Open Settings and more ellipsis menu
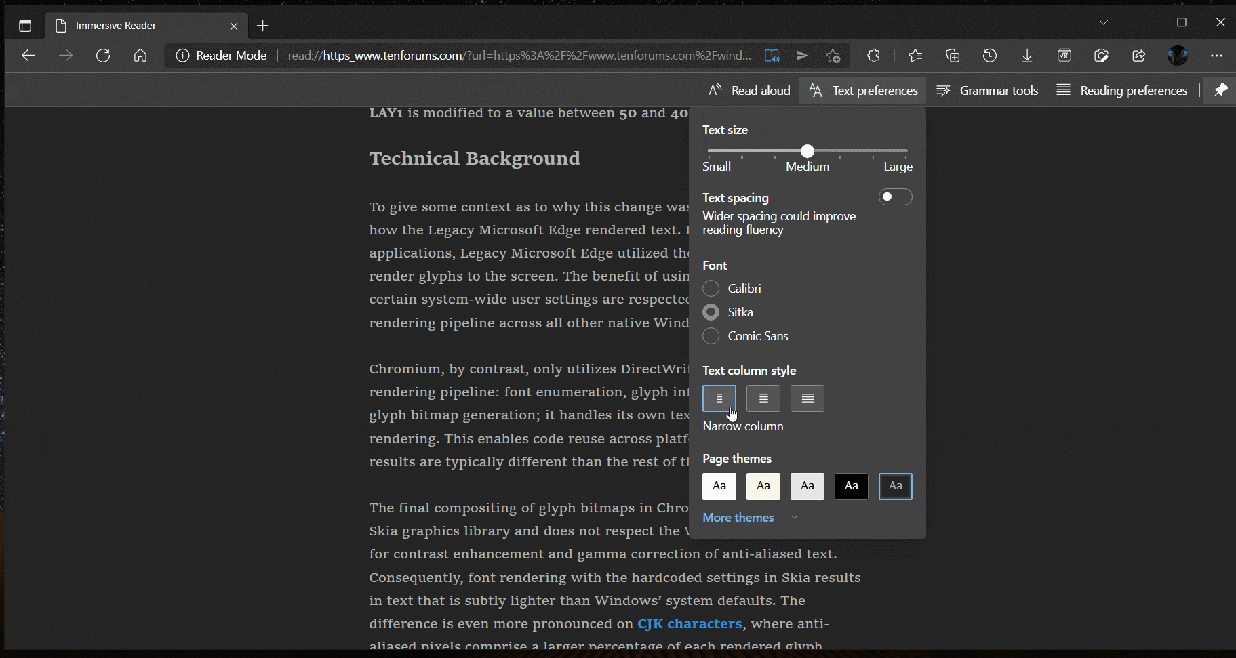1236x658 pixels. 1216,56
